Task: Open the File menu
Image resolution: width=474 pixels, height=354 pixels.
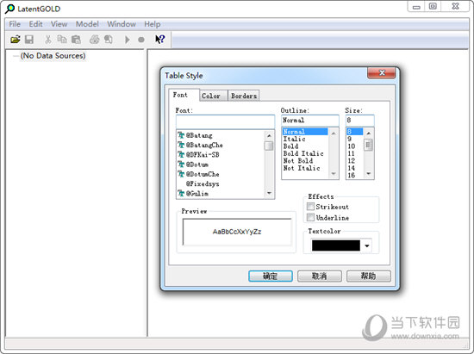Action: [x=15, y=24]
